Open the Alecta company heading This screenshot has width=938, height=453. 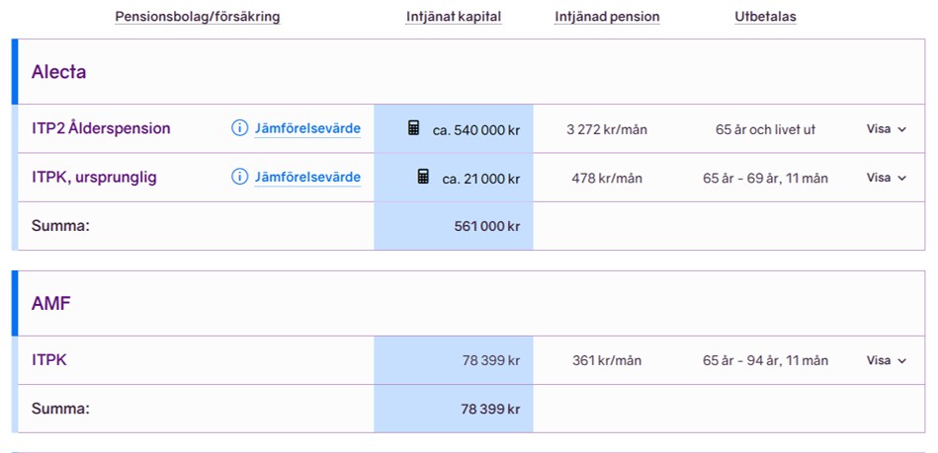(58, 72)
